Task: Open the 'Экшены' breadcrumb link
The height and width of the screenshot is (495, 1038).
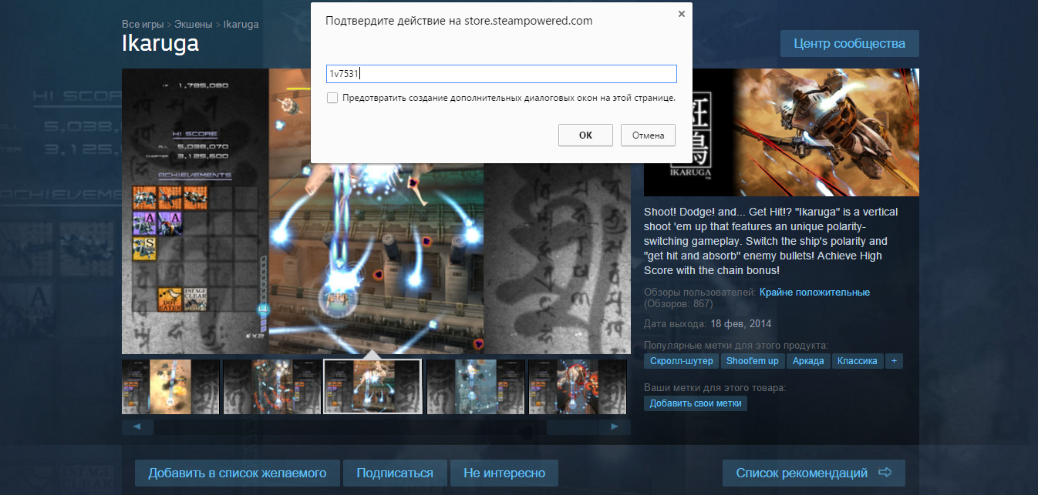Action: point(194,25)
